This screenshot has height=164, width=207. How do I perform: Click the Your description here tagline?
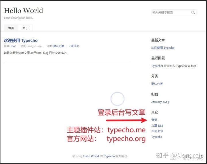click(x=18, y=18)
